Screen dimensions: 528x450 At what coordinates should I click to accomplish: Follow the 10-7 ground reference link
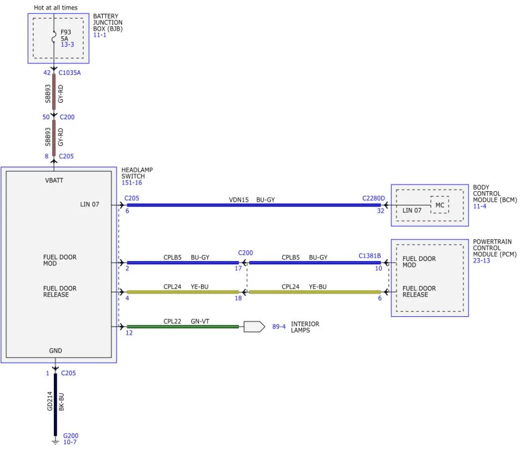click(x=70, y=442)
